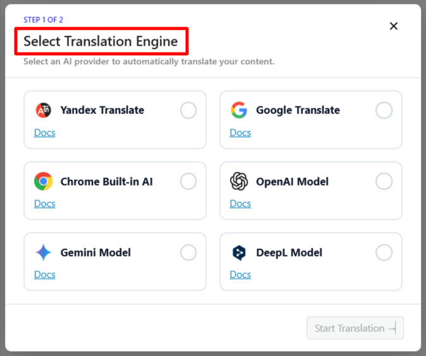Choose the Chrome Built-in AI radio option
The height and width of the screenshot is (356, 426).
[188, 182]
